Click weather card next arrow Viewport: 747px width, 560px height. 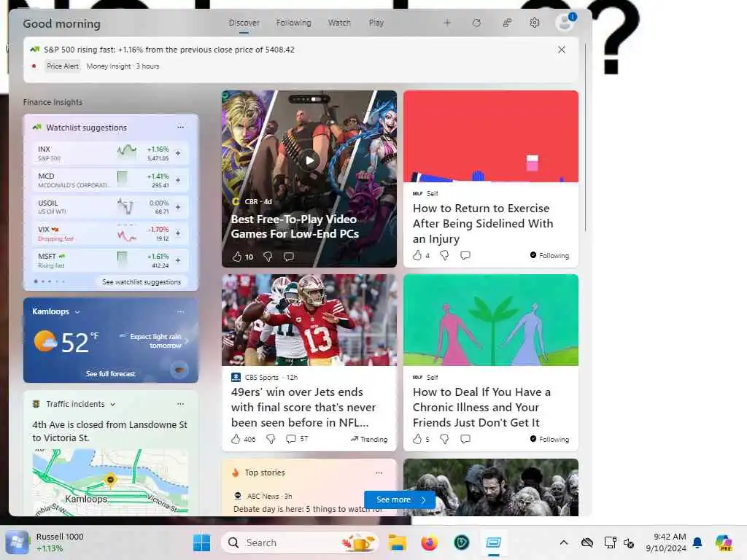coord(187,341)
